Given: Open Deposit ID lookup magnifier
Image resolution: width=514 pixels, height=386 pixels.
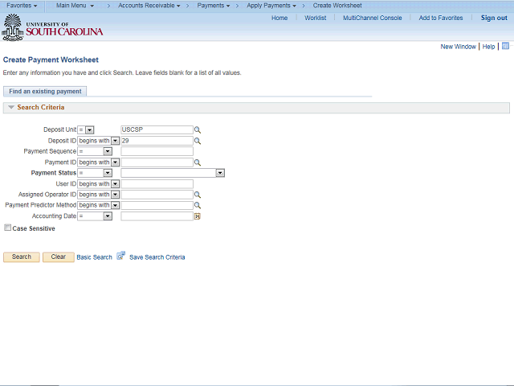Looking at the screenshot, I should (198, 142).
